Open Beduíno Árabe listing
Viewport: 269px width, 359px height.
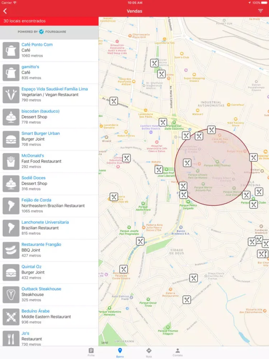click(49, 317)
